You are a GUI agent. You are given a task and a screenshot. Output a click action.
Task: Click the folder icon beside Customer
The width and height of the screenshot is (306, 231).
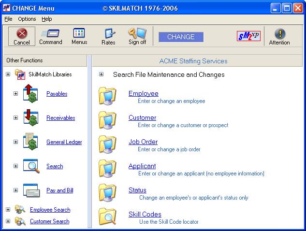107,120
